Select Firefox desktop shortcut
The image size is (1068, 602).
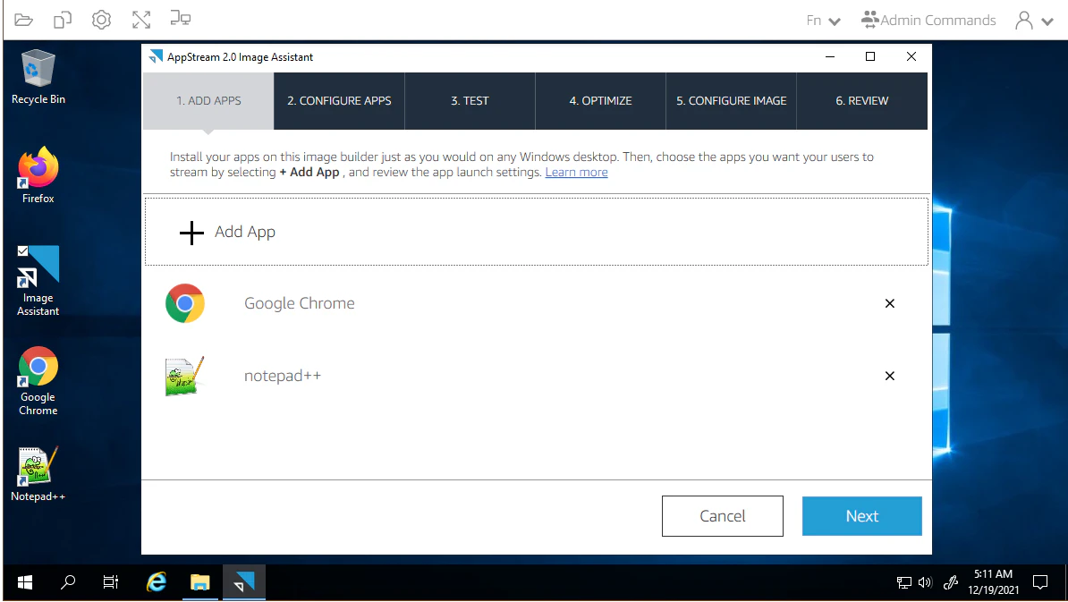(x=38, y=175)
